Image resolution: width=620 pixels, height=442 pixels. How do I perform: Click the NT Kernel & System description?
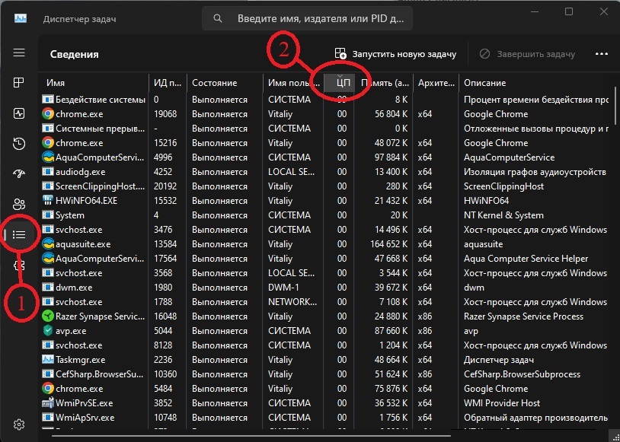pyautogui.click(x=503, y=215)
